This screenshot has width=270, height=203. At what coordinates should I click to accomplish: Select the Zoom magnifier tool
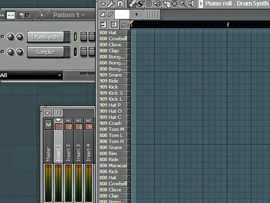[183, 4]
